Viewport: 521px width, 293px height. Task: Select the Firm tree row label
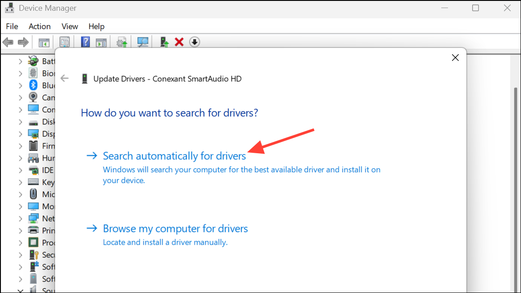48,146
